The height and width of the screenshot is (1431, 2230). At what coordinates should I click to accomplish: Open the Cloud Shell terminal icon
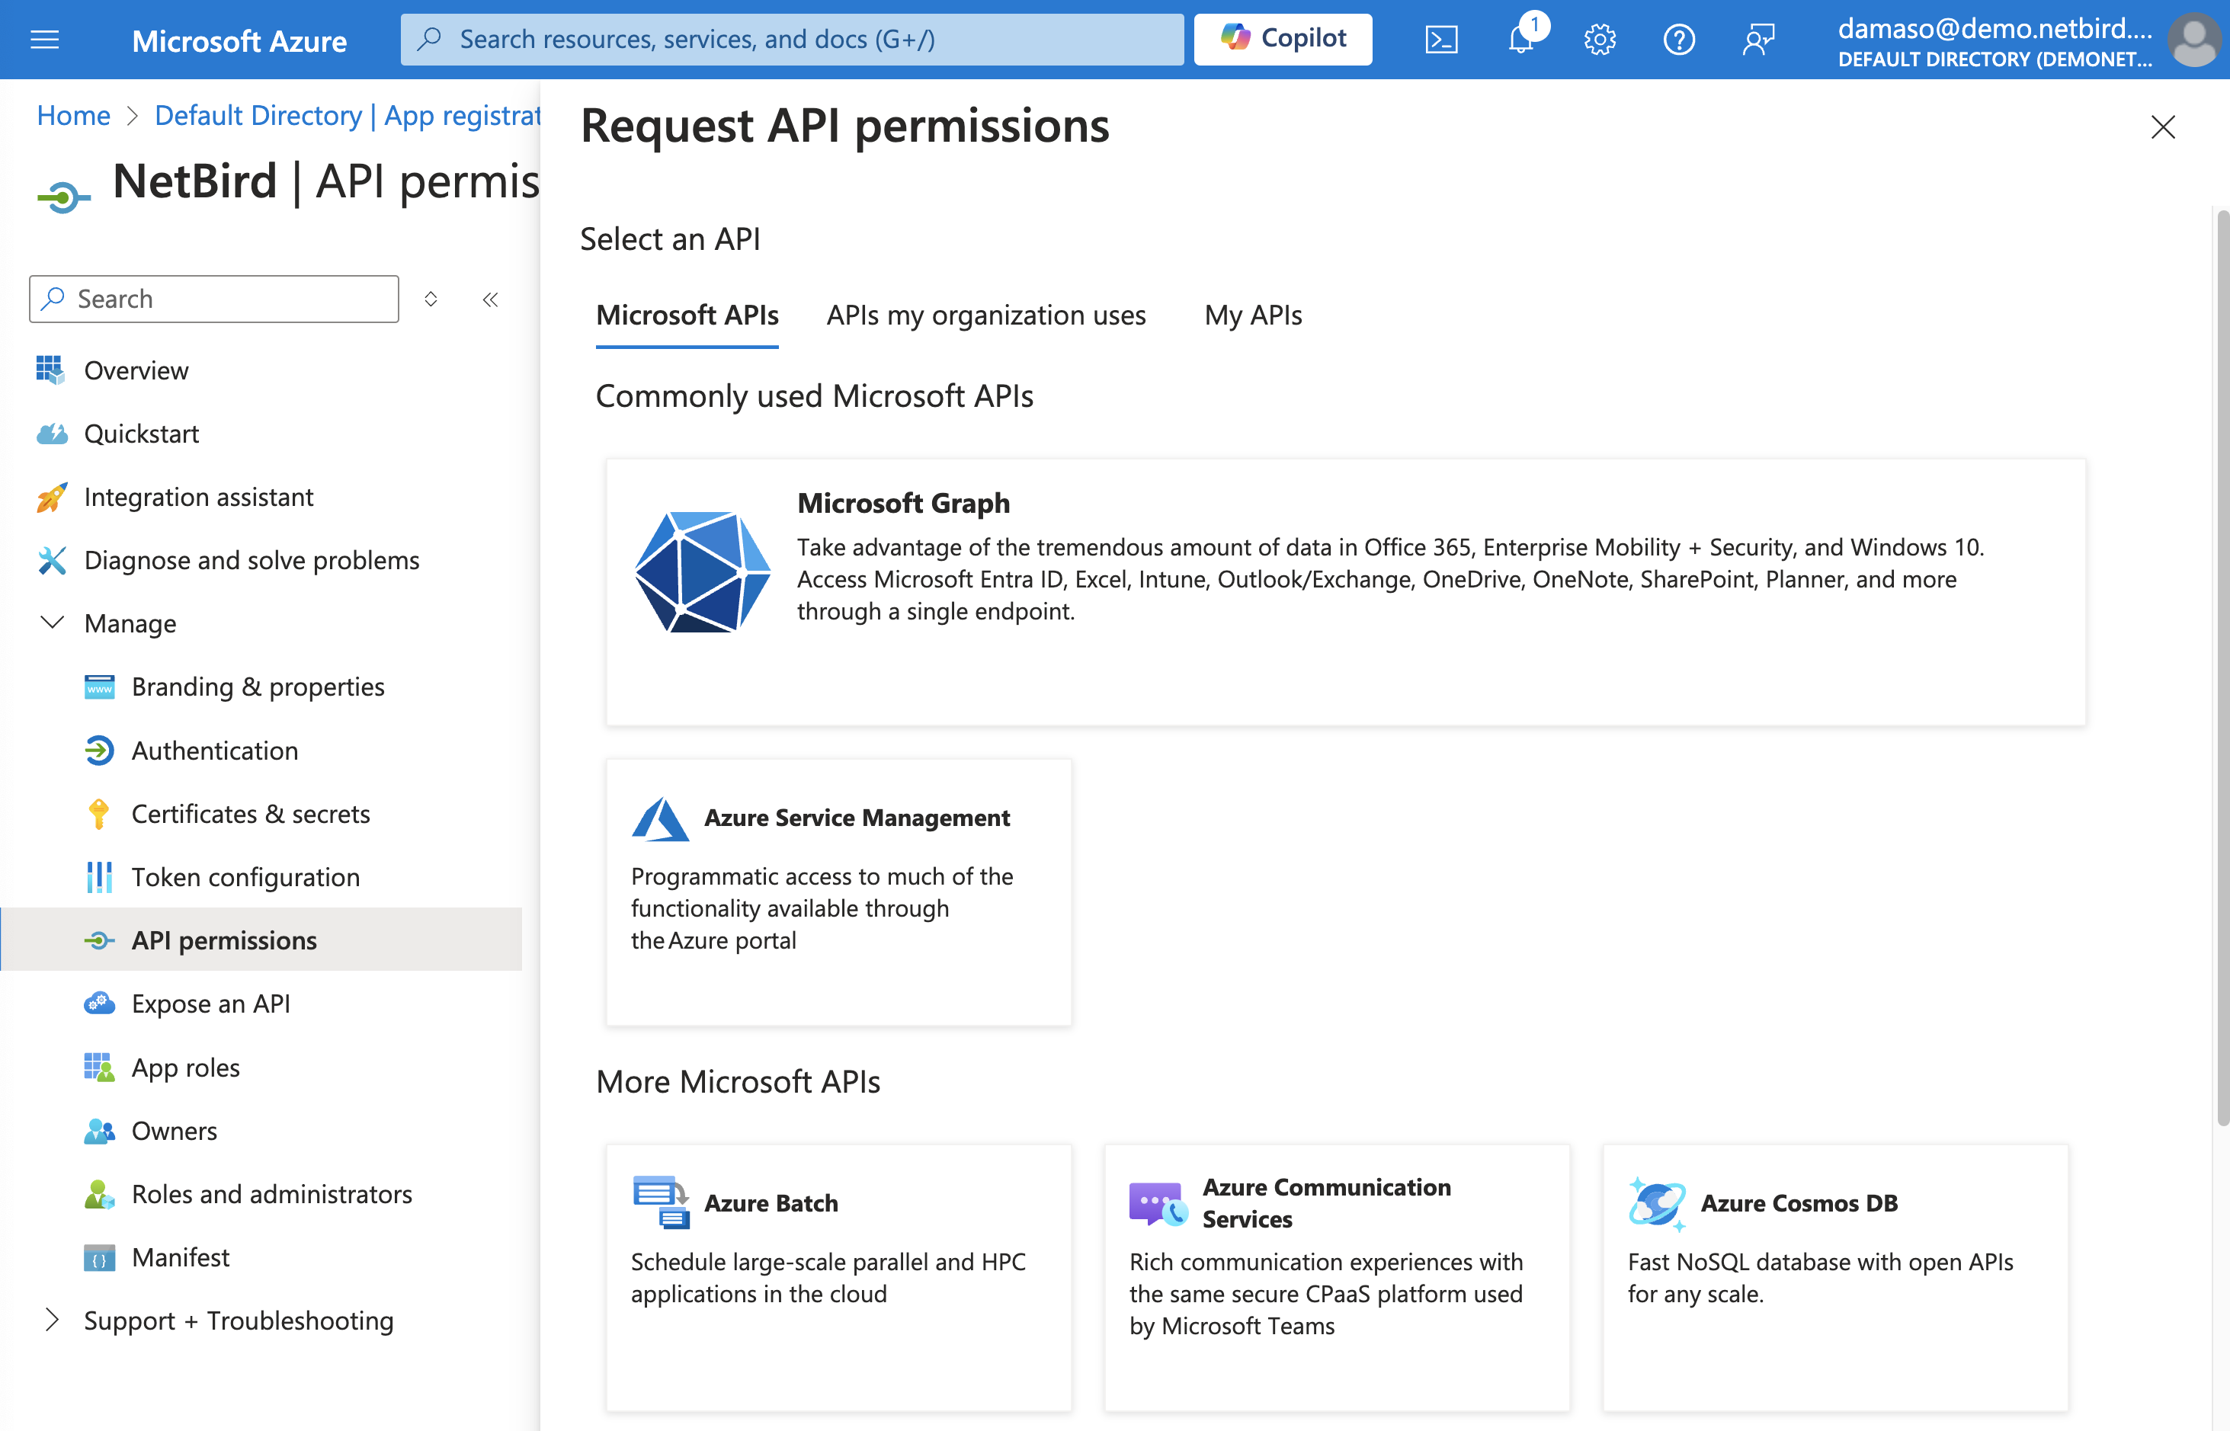(x=1441, y=39)
